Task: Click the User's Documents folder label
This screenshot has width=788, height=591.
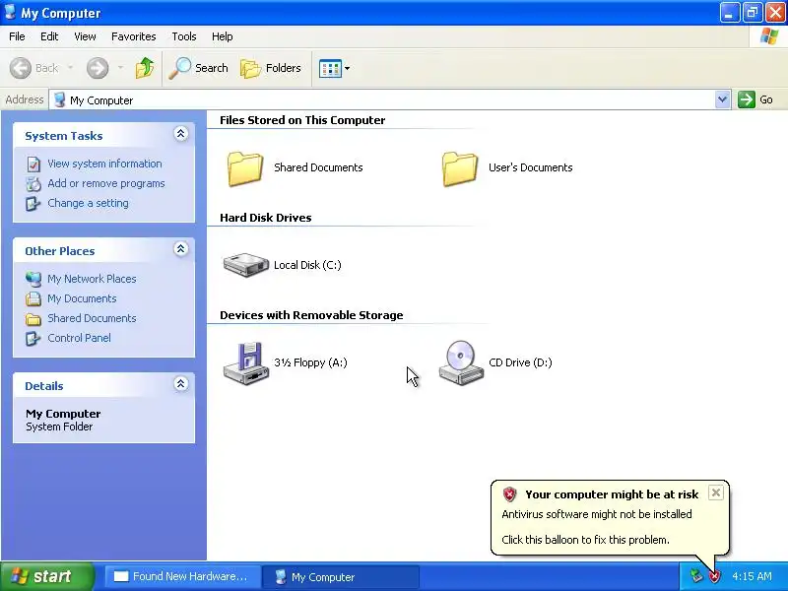Action: [x=530, y=167]
